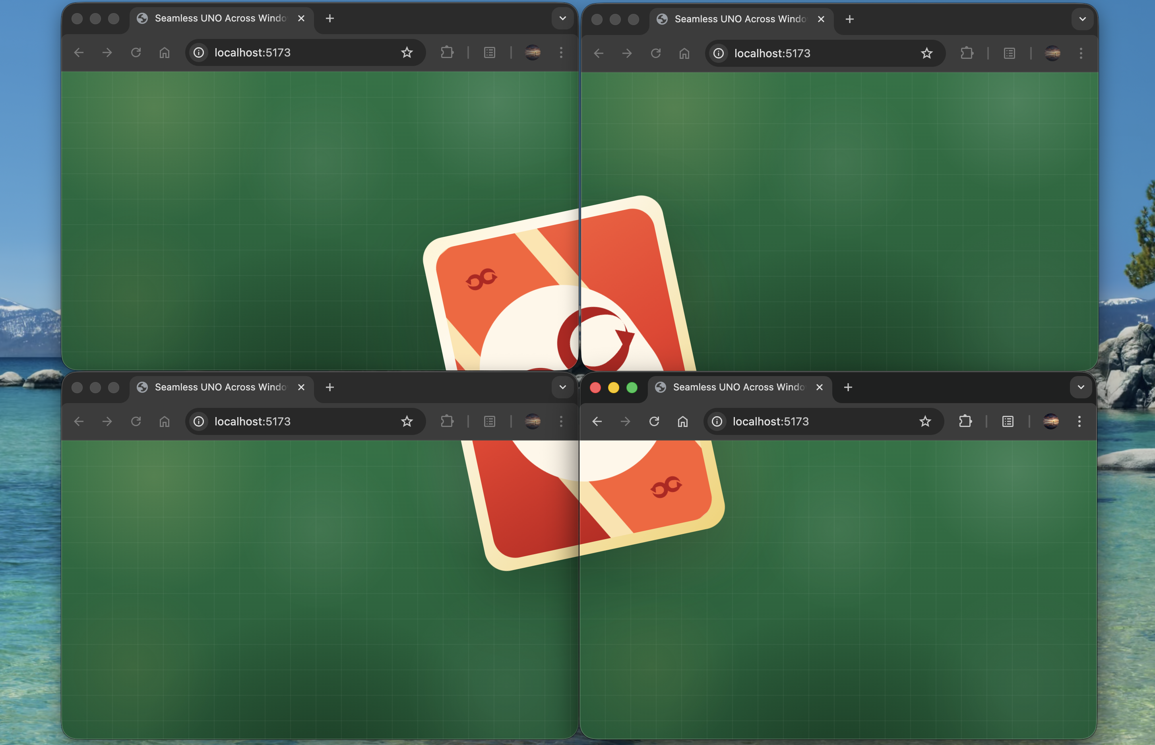
Task: Bookmark the page using the star top-left
Action: [x=407, y=52]
